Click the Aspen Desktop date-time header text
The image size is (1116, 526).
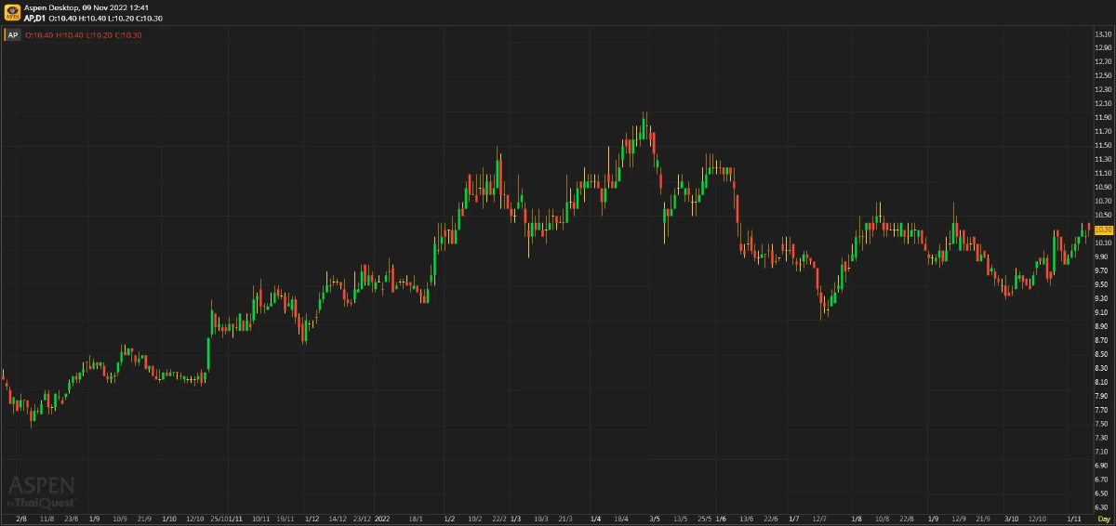86,7
